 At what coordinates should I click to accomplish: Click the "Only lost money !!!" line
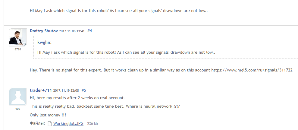click(x=48, y=115)
